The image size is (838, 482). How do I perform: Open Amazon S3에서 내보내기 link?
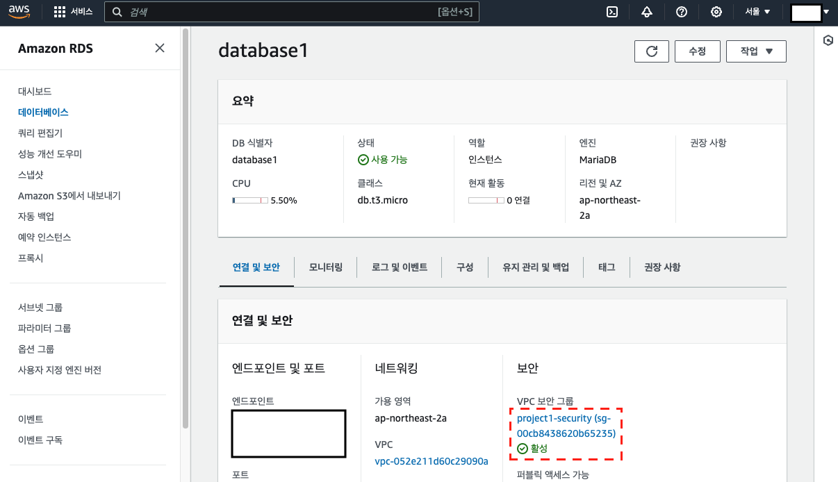(69, 196)
